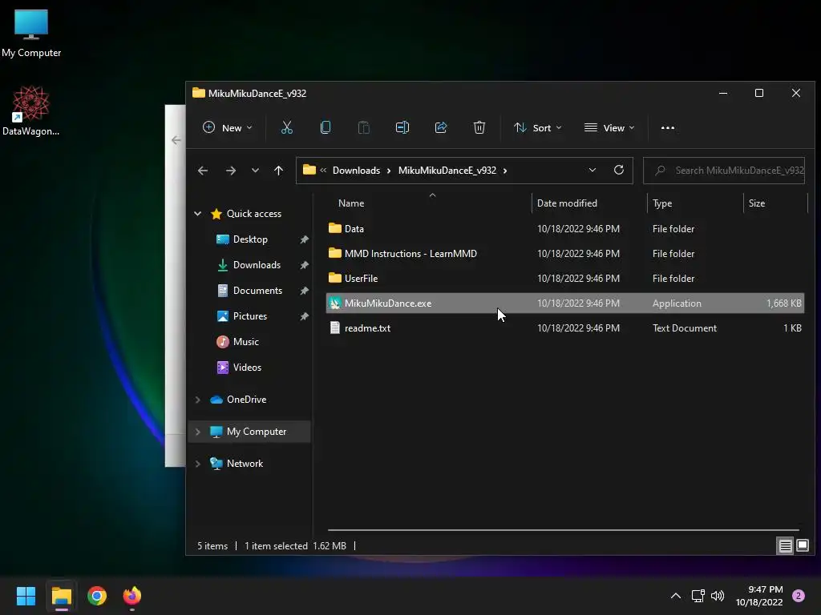This screenshot has width=821, height=615.
Task: Open Documents in Quick access
Action: coord(257,290)
